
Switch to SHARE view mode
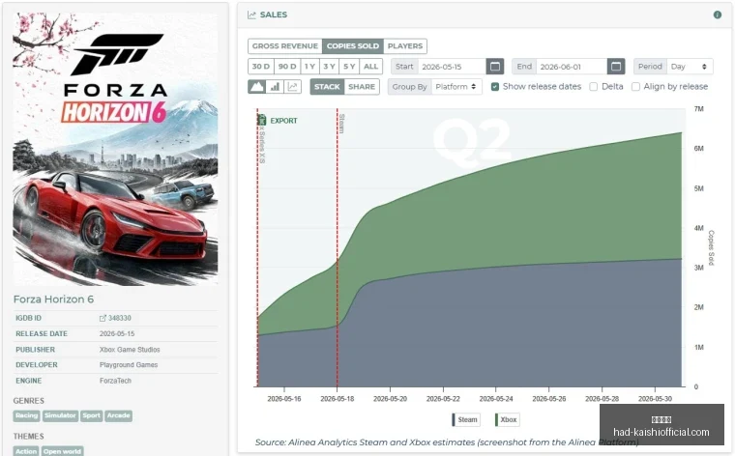click(x=362, y=87)
